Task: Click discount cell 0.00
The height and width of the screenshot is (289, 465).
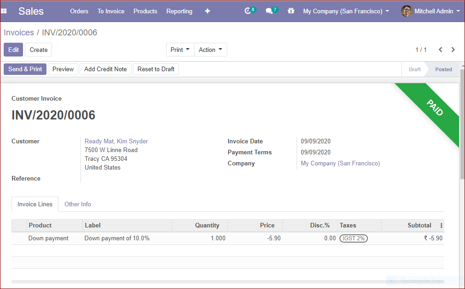Action: 330,238
